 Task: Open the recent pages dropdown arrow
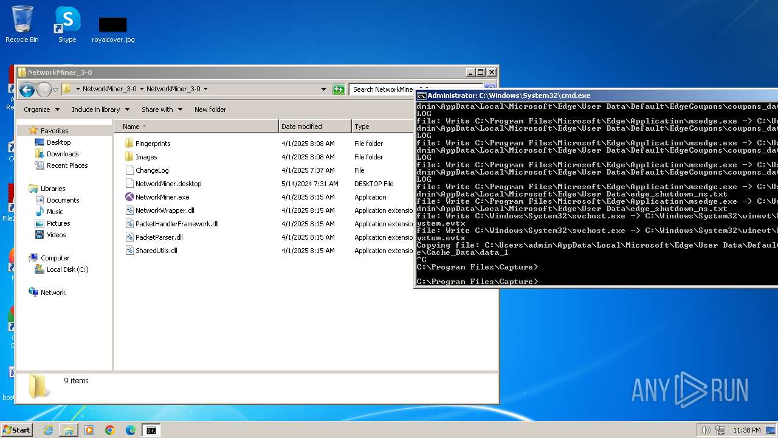[55, 89]
